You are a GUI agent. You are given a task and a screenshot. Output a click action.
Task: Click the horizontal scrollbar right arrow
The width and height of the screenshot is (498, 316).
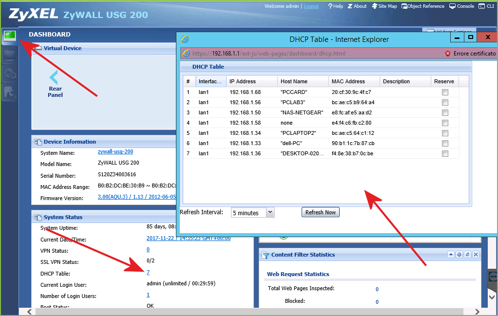(477, 312)
